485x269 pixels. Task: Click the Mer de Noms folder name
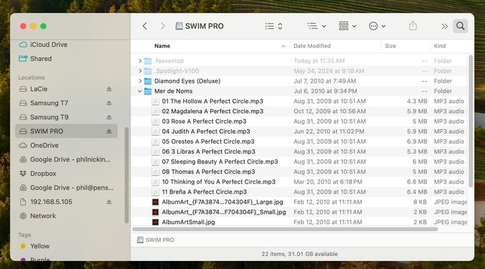[x=173, y=91]
